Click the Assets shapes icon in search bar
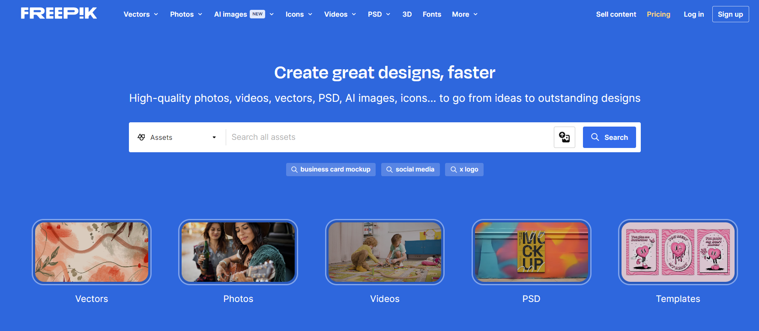 click(x=141, y=137)
